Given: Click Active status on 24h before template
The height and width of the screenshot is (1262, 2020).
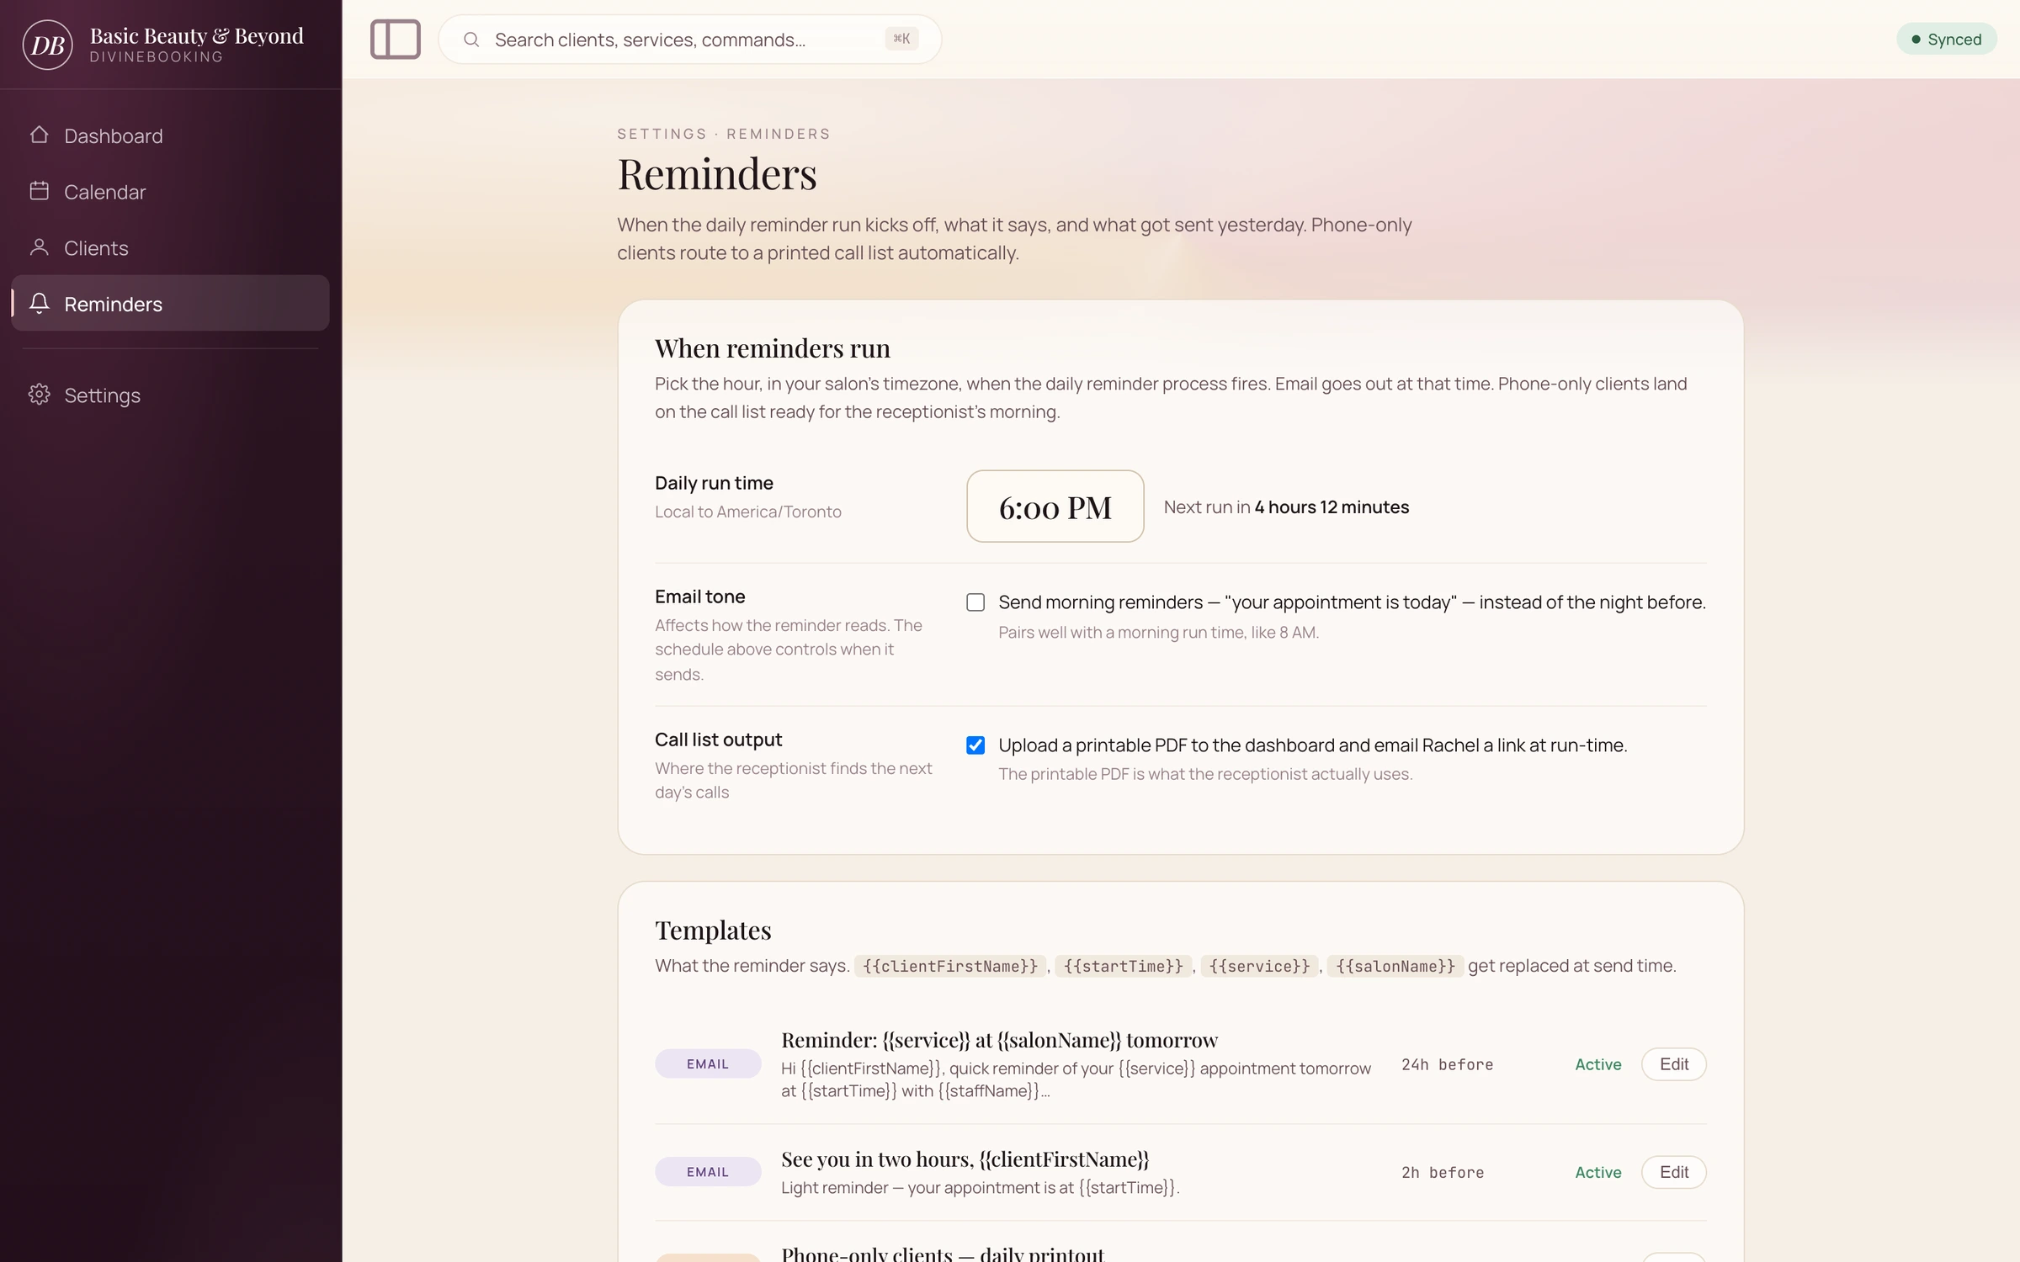Looking at the screenshot, I should (1597, 1064).
